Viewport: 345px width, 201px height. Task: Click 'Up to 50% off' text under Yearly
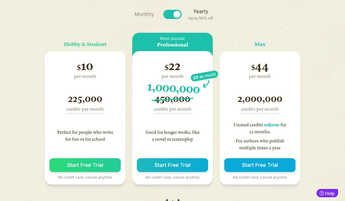(x=200, y=18)
